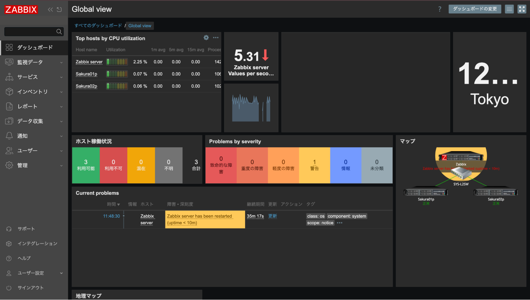Expand the データ収集 menu chevron
The image size is (530, 300).
pos(62,121)
